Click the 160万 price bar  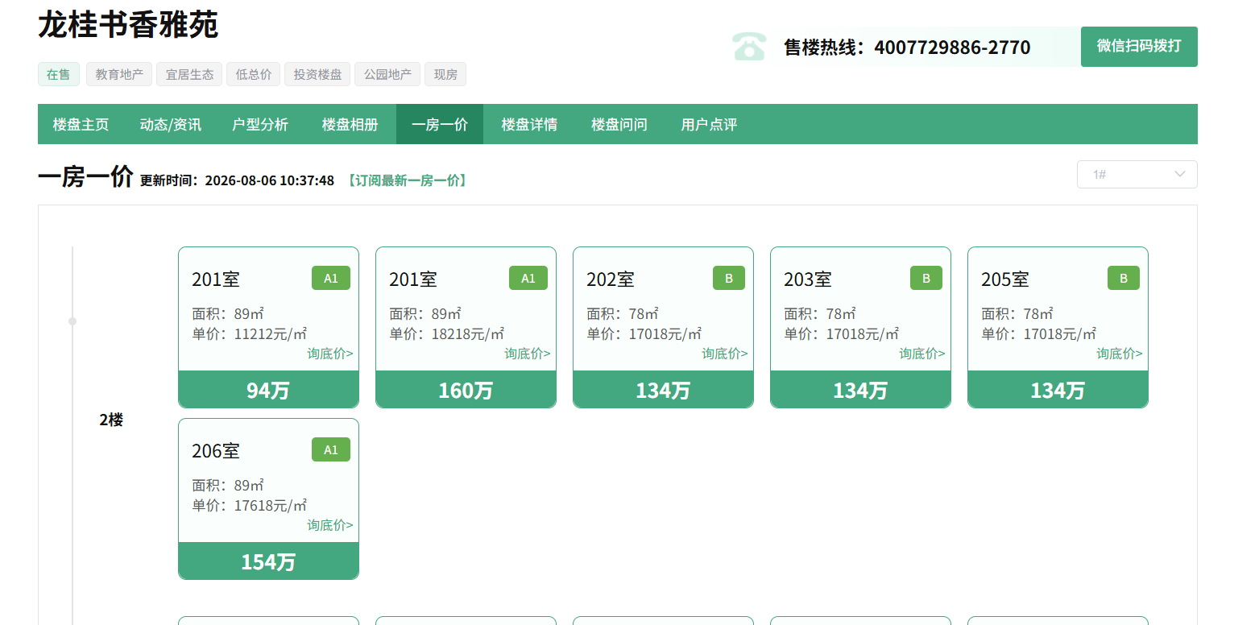(x=466, y=390)
